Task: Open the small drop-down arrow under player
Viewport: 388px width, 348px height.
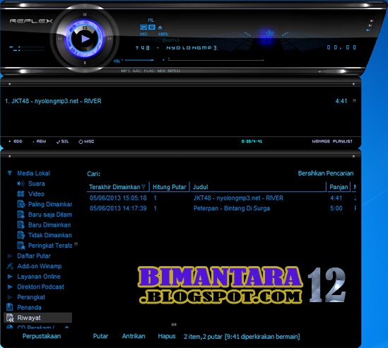Action: [x=319, y=72]
